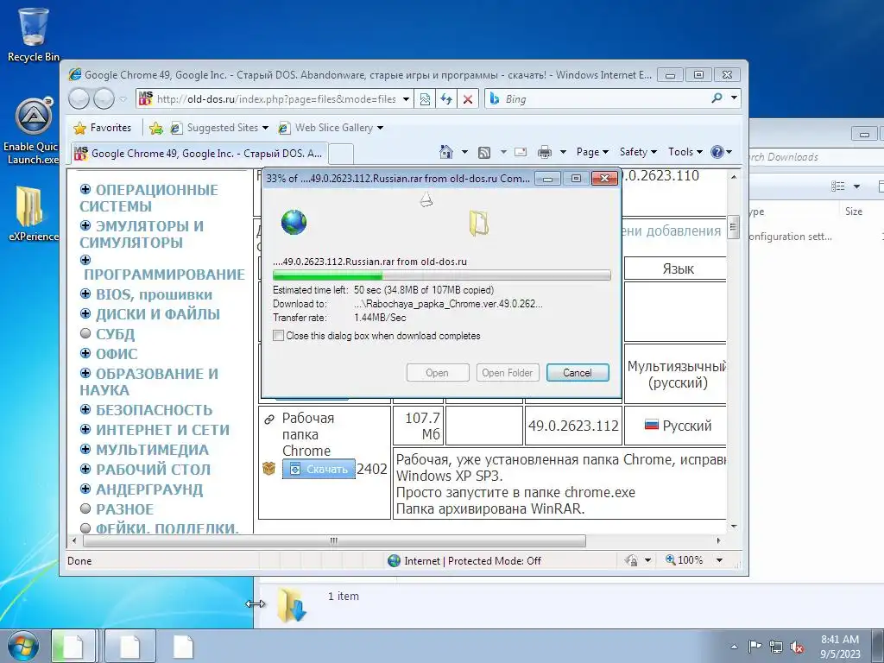Open search provider dropdown arrow
The image size is (884, 663).
[734, 98]
